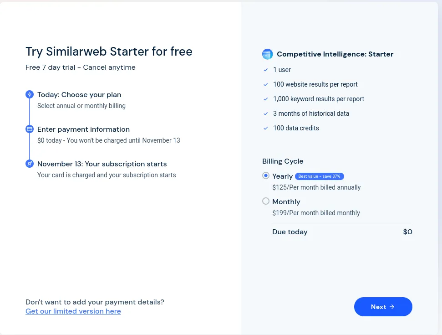Click the Best value save 37% badge
The width and height of the screenshot is (442, 335).
click(320, 176)
